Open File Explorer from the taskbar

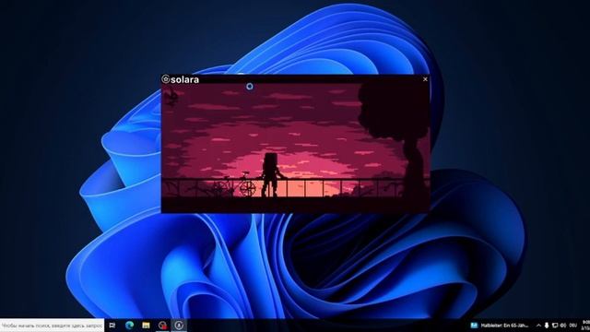pyautogui.click(x=146, y=326)
